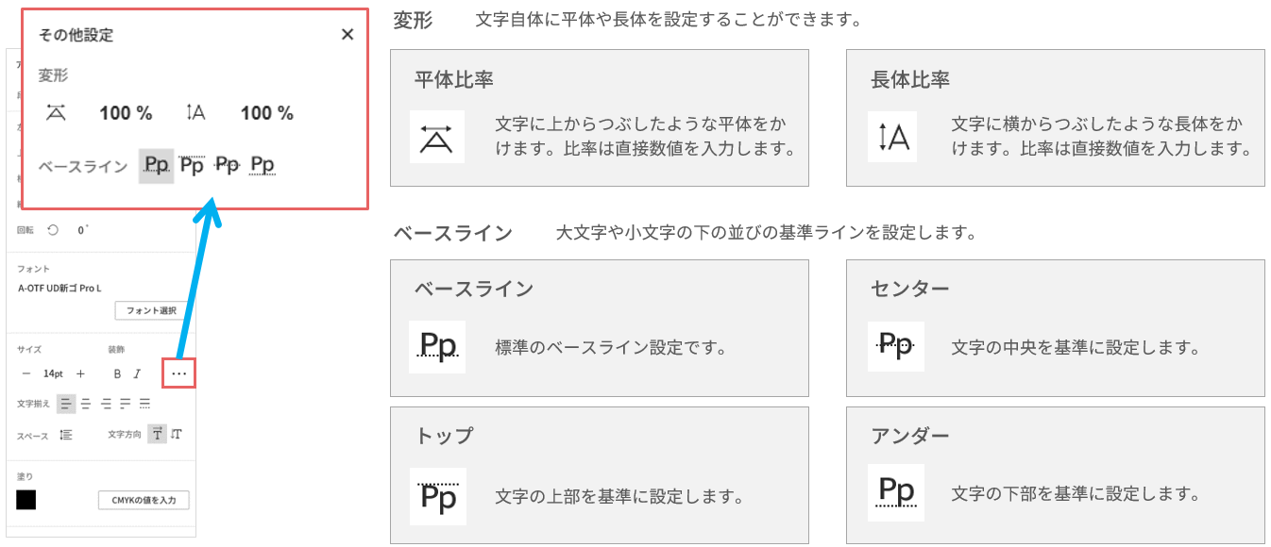Click the black fill color swatch
The image size is (1271, 547).
(x=26, y=500)
